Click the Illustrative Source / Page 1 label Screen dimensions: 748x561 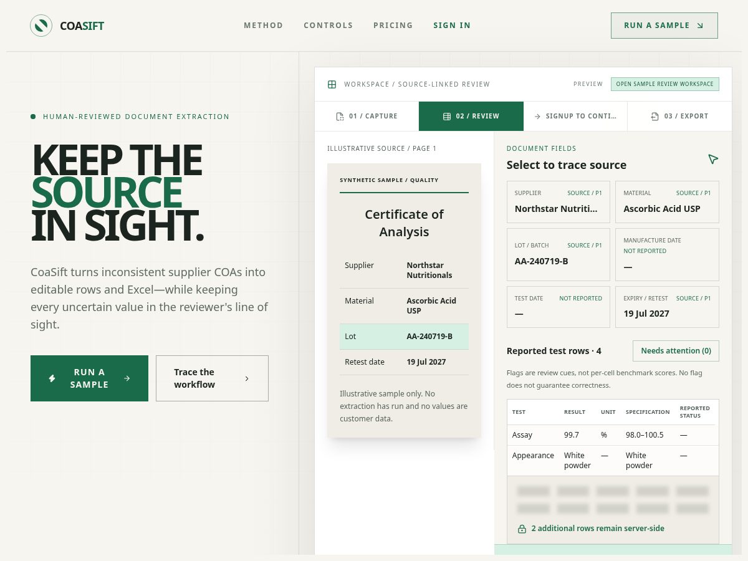point(382,148)
